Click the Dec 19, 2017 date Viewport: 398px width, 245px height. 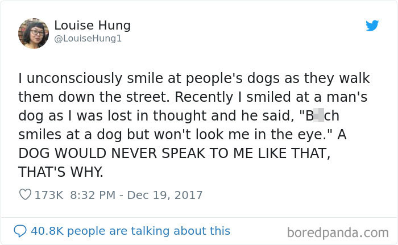165,195
